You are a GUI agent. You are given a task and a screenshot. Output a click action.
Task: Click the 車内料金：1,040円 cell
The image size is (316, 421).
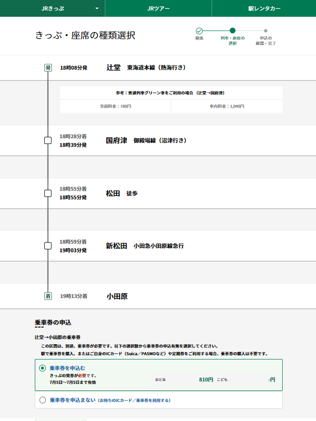(x=227, y=106)
